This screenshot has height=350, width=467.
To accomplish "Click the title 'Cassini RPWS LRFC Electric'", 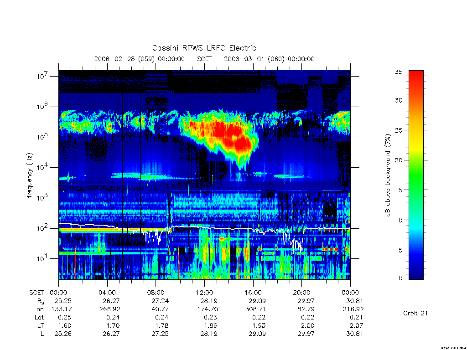I will 204,48.
